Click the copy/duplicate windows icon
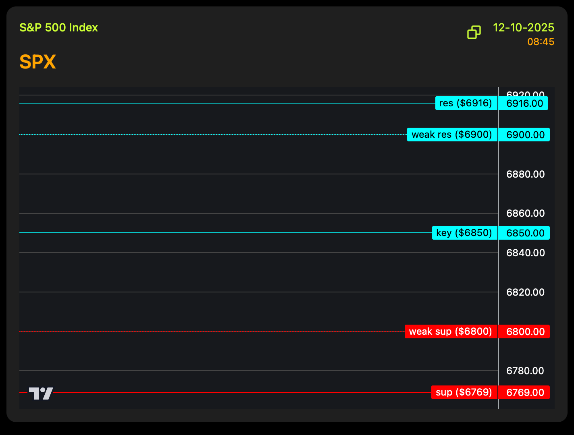 474,32
